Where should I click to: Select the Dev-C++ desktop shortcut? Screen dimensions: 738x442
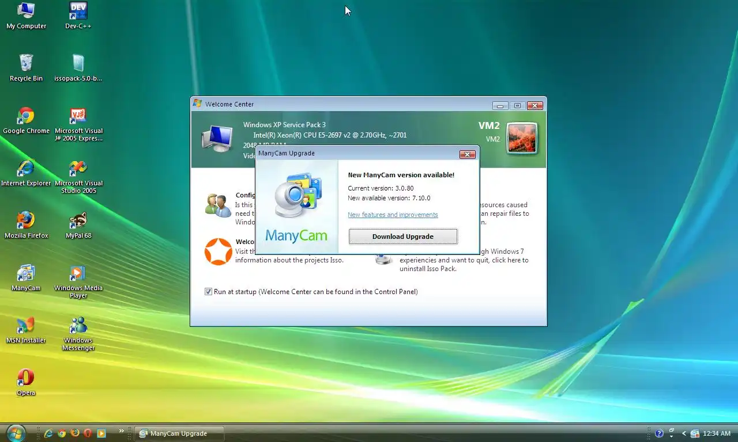point(78,16)
